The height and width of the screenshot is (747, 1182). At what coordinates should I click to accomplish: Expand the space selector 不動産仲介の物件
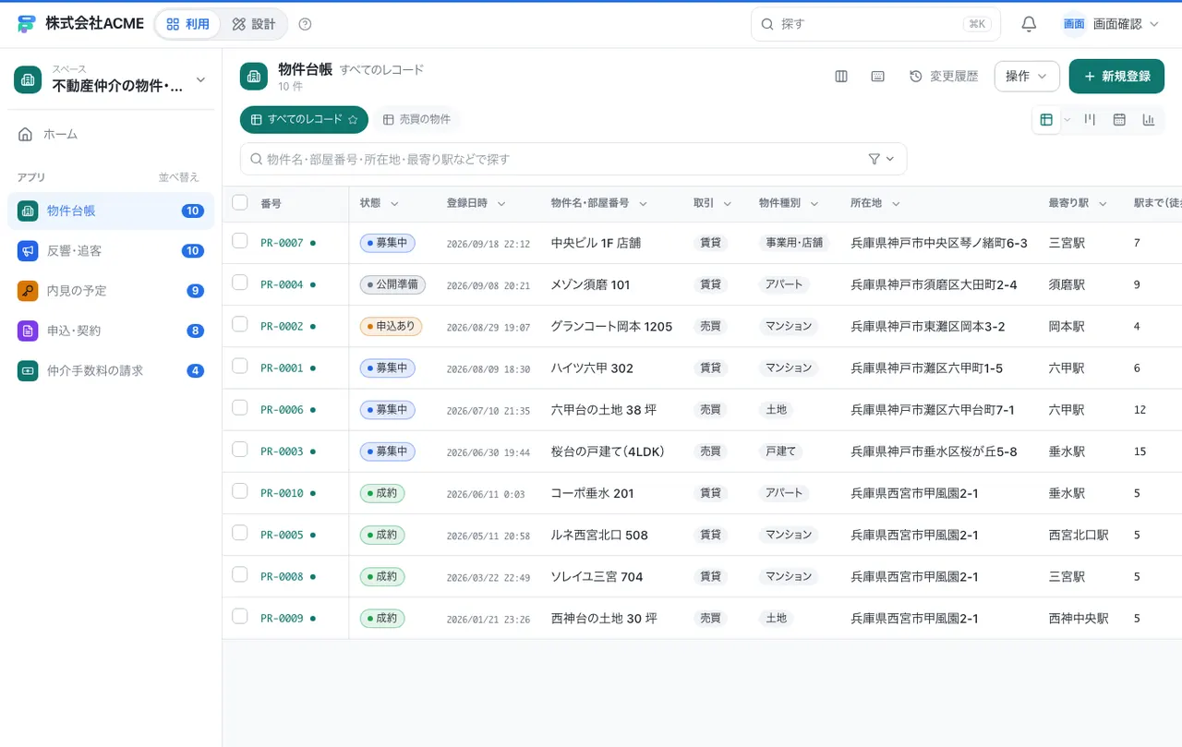click(111, 79)
